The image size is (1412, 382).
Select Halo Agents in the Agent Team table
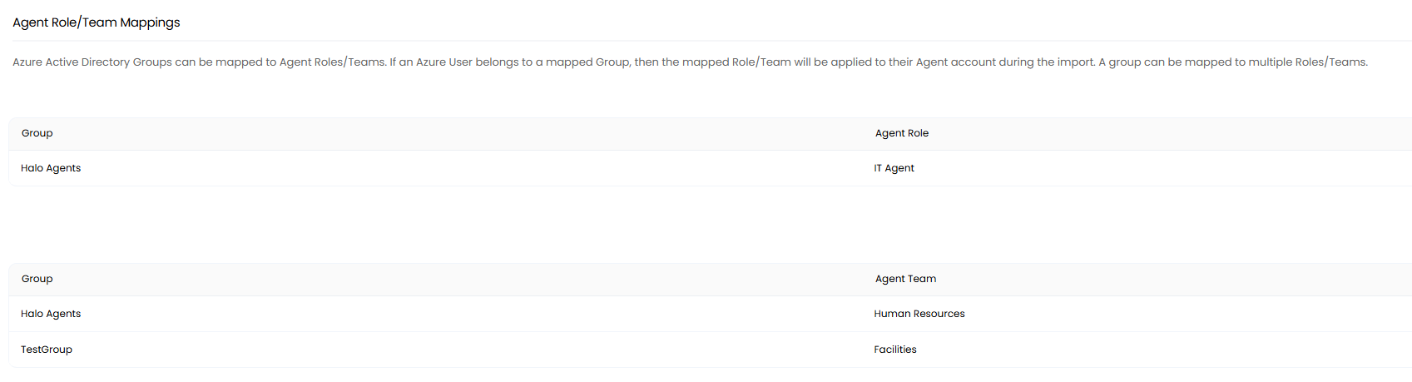51,314
